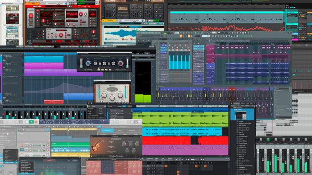This screenshot has height=175, width=312.
Task: Click the orange Strings track instrument icon
Action: (x=22, y=145)
